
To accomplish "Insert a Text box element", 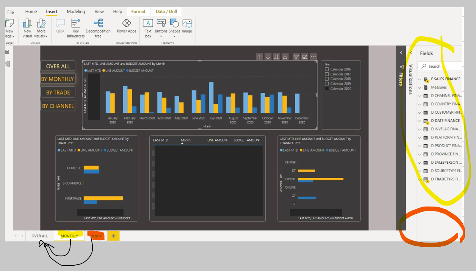I will tap(148, 28).
